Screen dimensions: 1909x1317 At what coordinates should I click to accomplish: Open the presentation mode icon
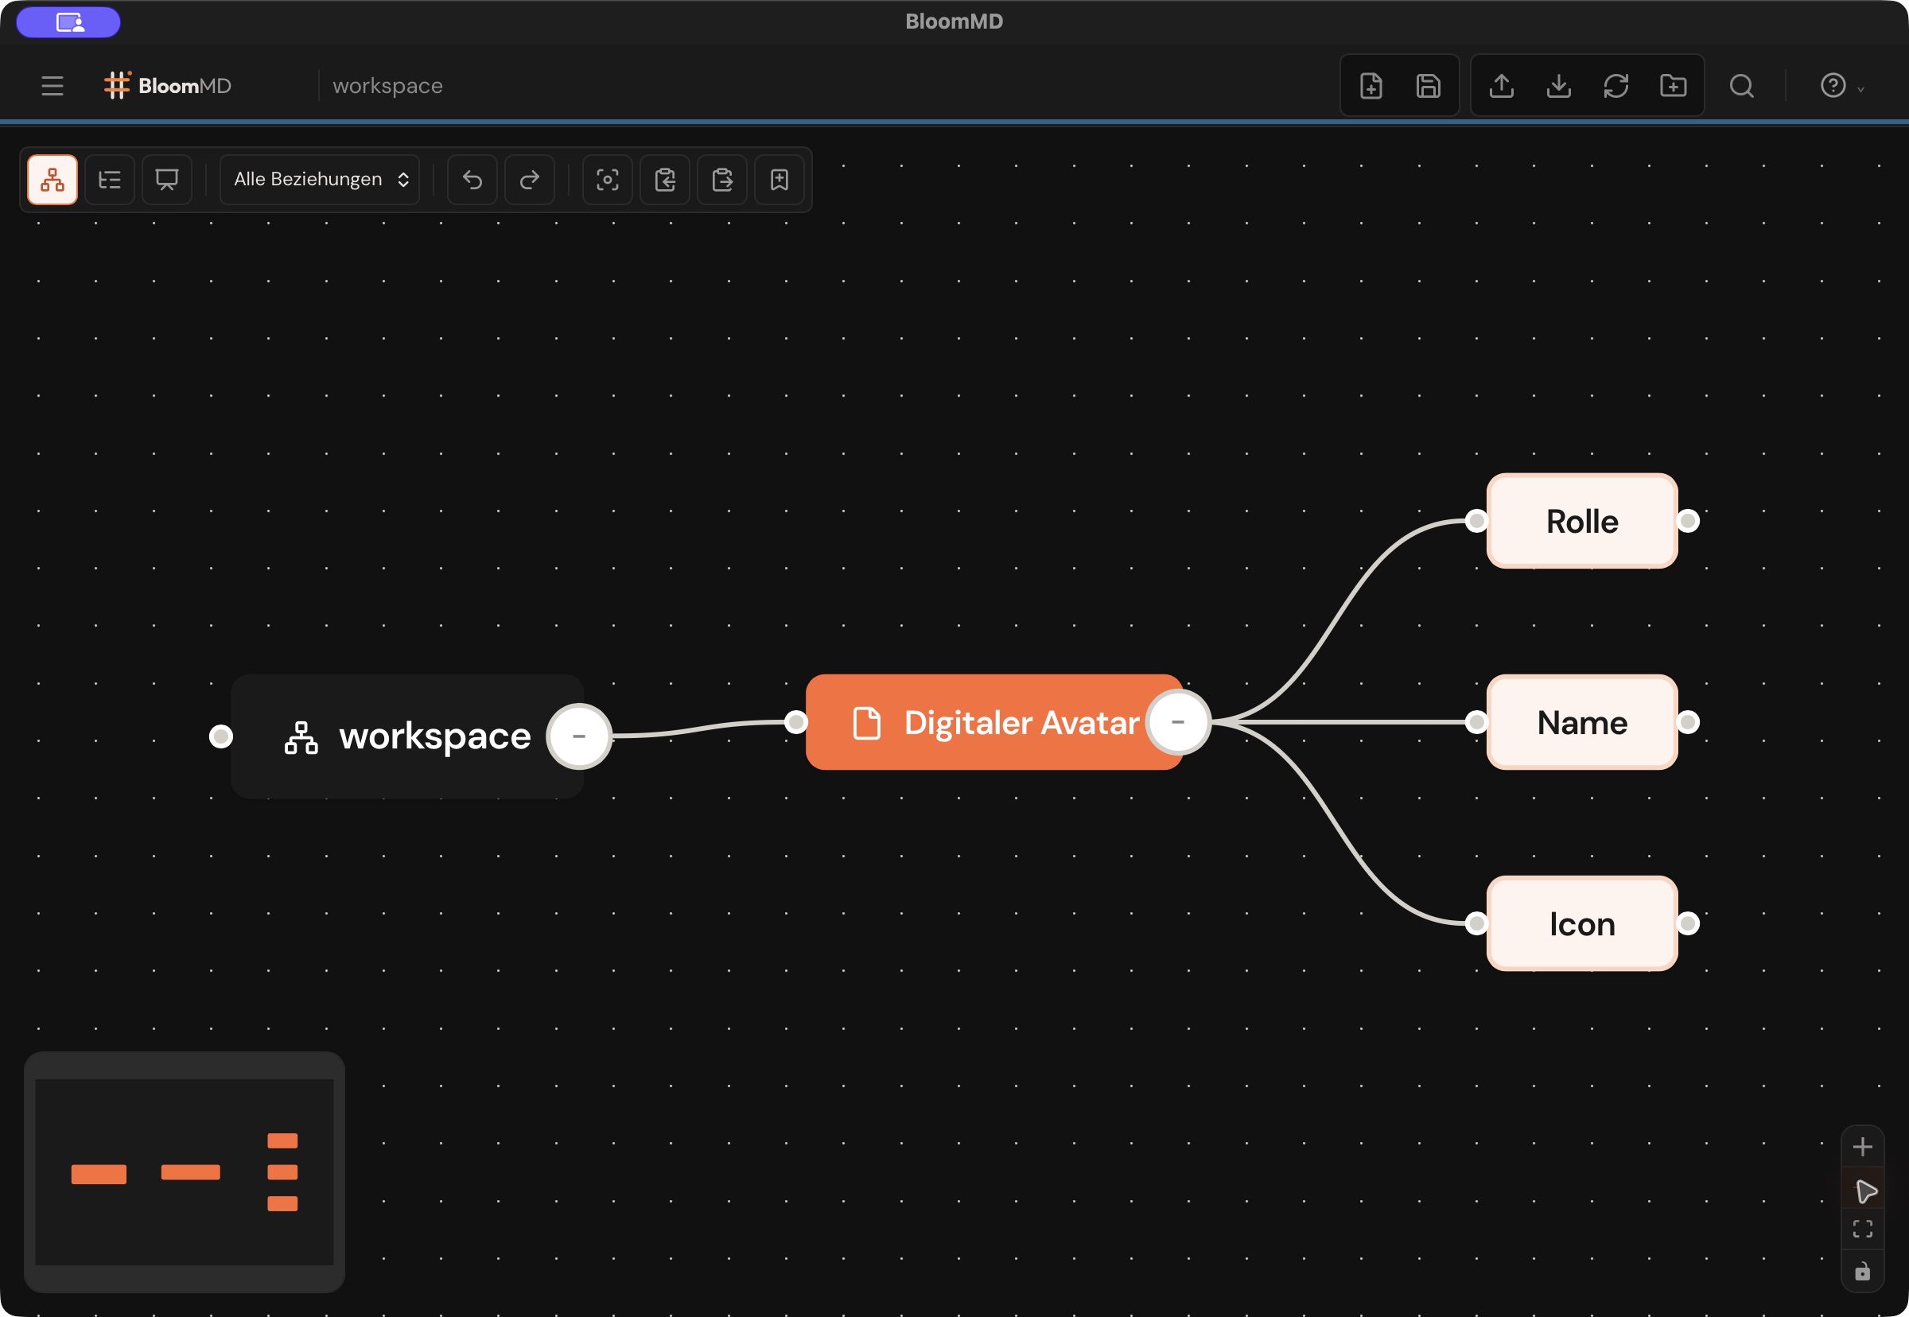(167, 179)
